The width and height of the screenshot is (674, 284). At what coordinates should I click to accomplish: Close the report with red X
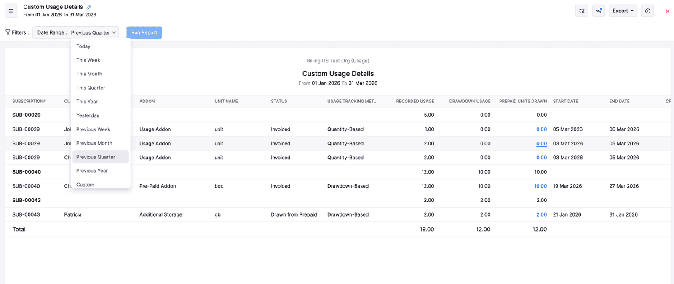tap(667, 11)
